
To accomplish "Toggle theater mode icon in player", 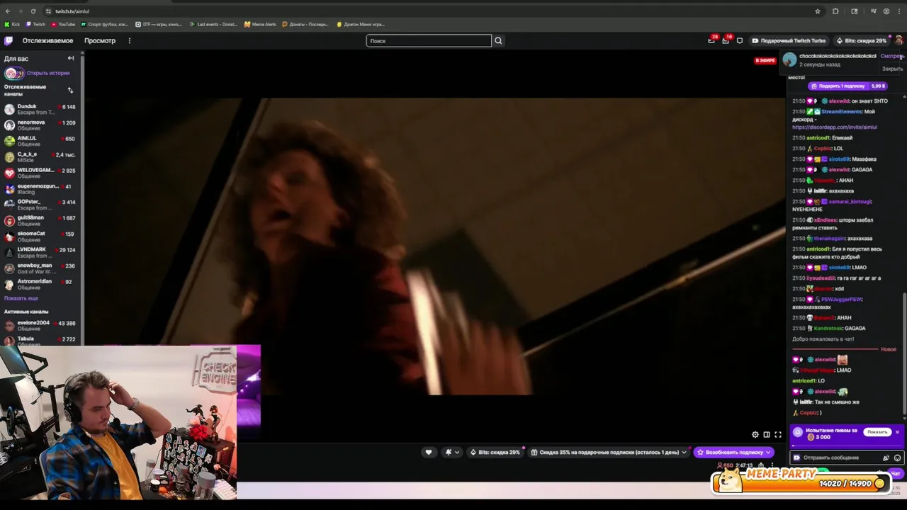I will 767,434.
